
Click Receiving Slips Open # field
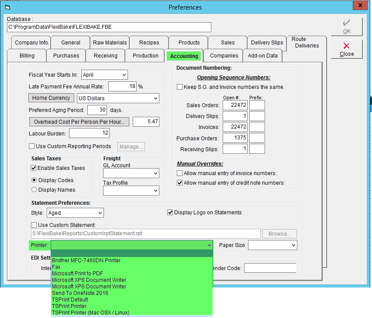[235, 149]
